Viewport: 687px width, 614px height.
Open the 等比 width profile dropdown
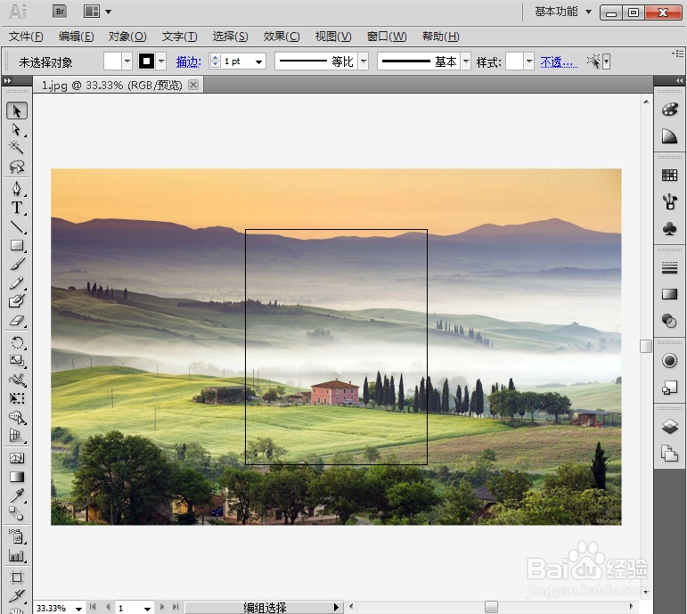pyautogui.click(x=364, y=61)
